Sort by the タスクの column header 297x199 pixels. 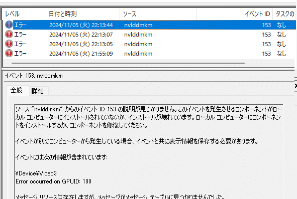[x=285, y=14]
